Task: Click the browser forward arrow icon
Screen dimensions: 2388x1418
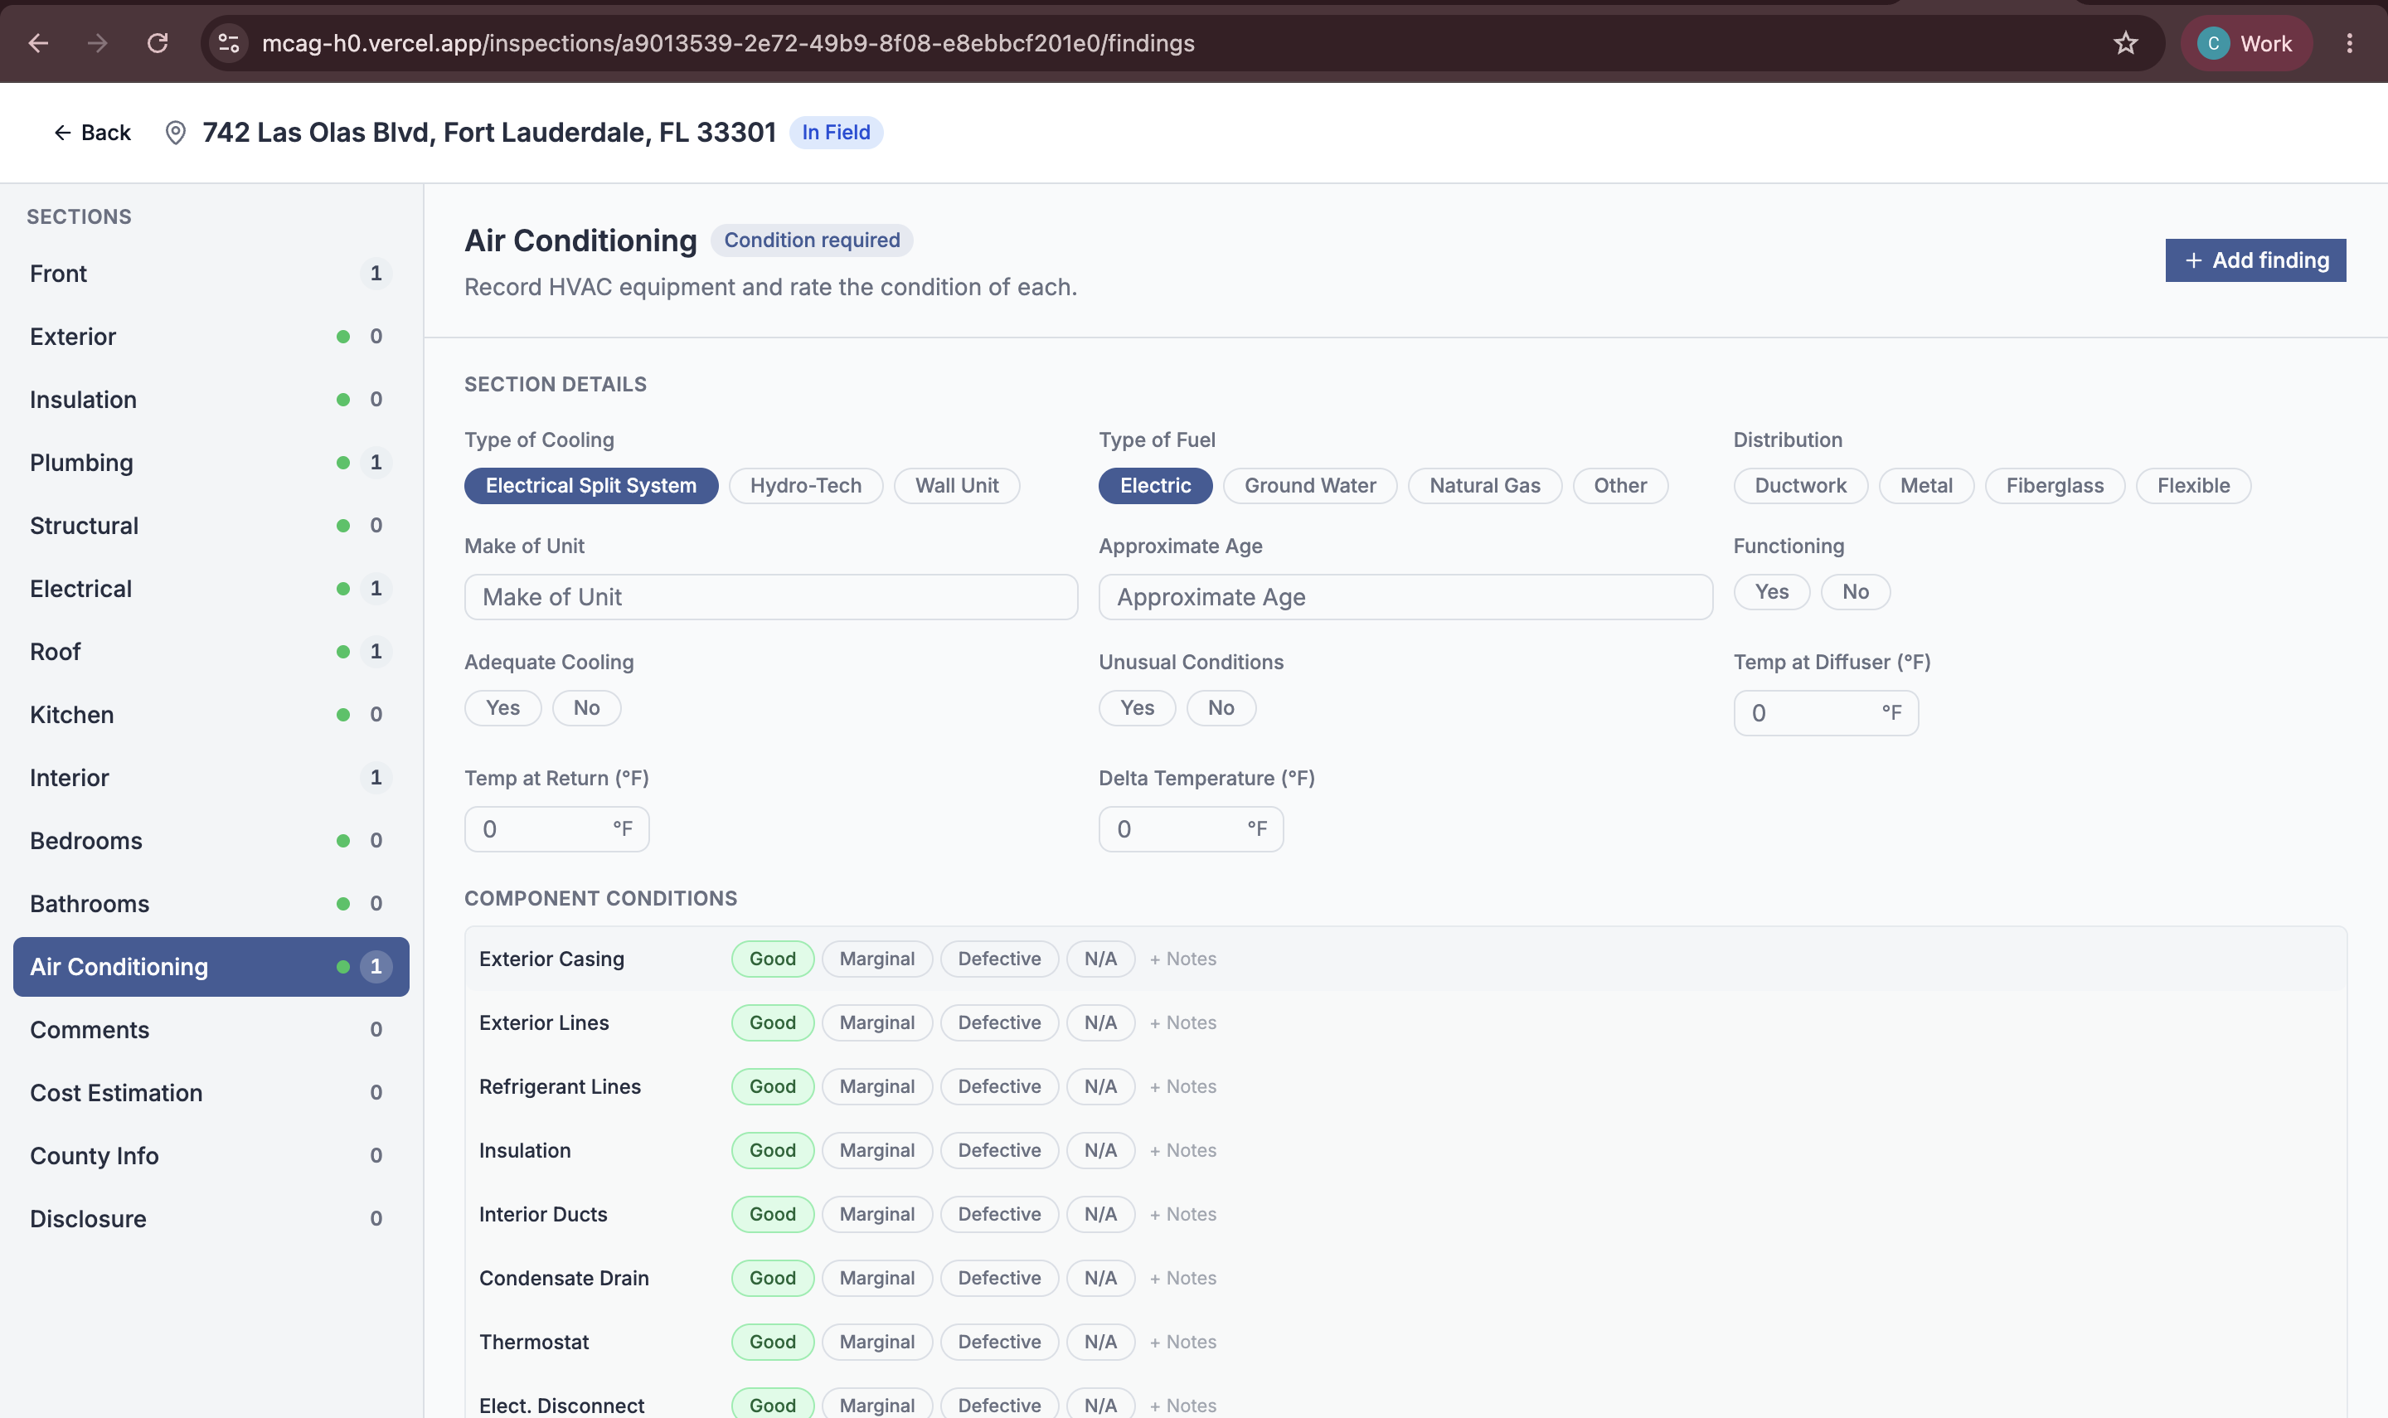Action: tap(98, 43)
